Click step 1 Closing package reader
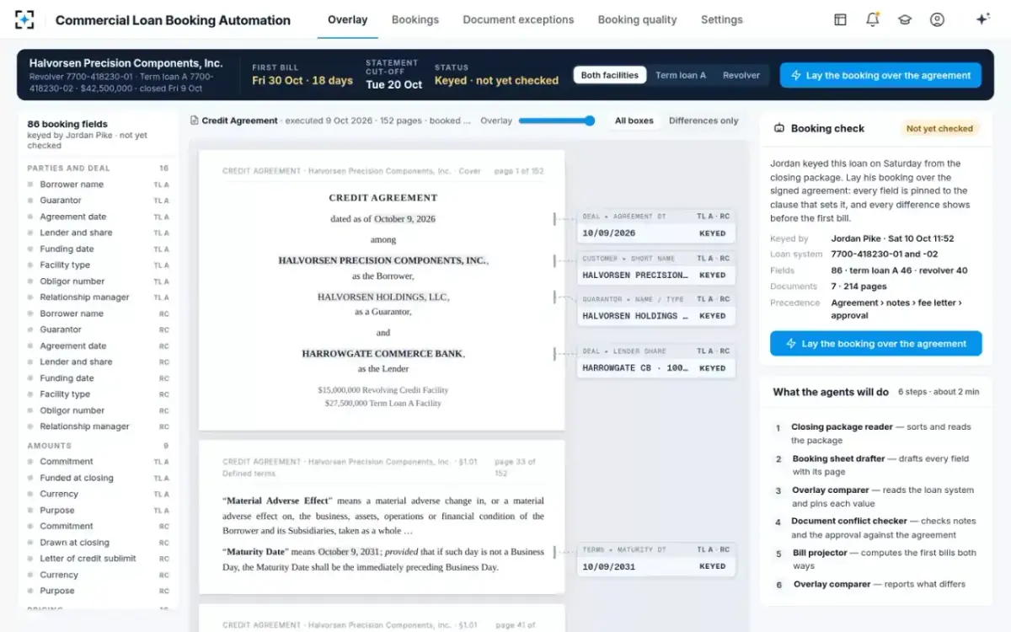The width and height of the screenshot is (1011, 632). pyautogui.click(x=875, y=434)
